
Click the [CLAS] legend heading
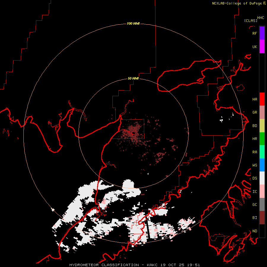pos(251,20)
